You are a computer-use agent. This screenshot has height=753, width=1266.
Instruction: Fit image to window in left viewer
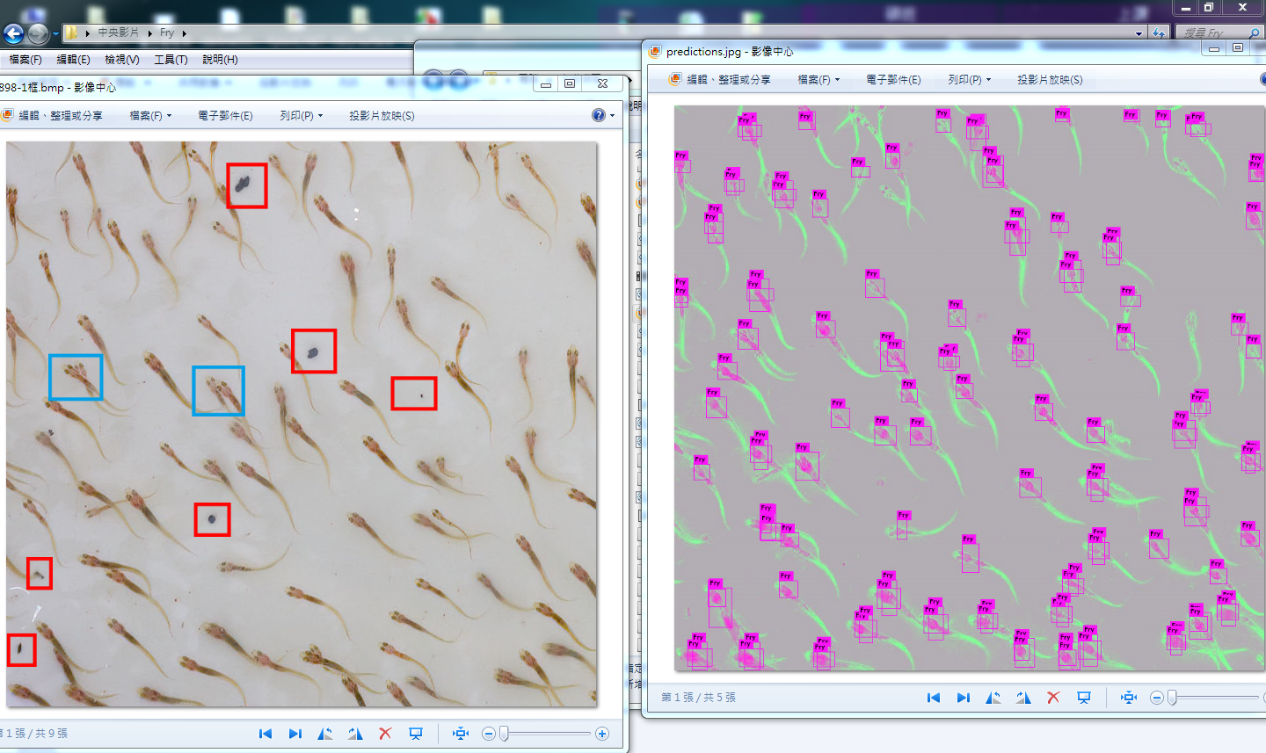click(x=460, y=734)
